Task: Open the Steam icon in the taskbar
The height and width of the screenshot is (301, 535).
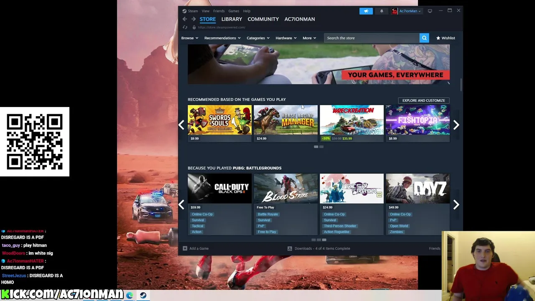Action: (x=143, y=296)
